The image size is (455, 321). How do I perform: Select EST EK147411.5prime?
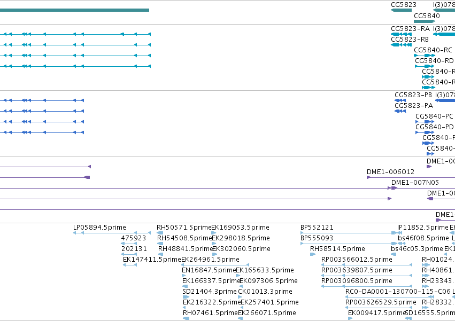pos(152,260)
